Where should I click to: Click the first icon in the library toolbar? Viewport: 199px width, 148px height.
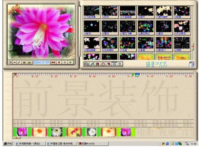click(87, 64)
